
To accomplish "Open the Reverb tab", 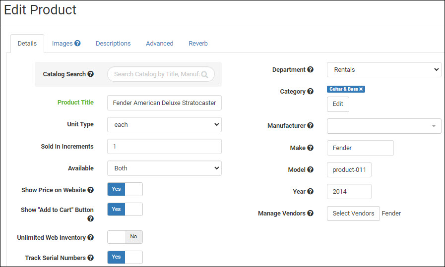I will pyautogui.click(x=198, y=44).
